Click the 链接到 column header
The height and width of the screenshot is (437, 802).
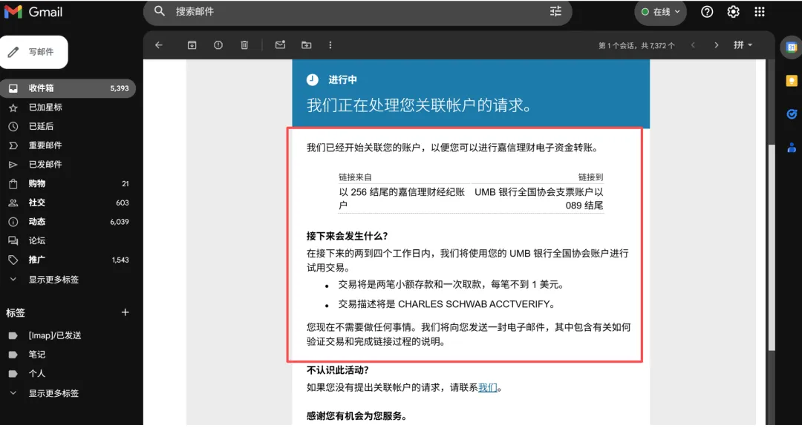coord(591,177)
